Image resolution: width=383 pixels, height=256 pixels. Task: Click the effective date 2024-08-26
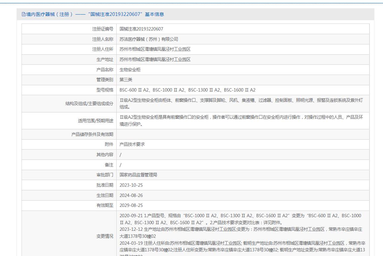[x=131, y=195]
